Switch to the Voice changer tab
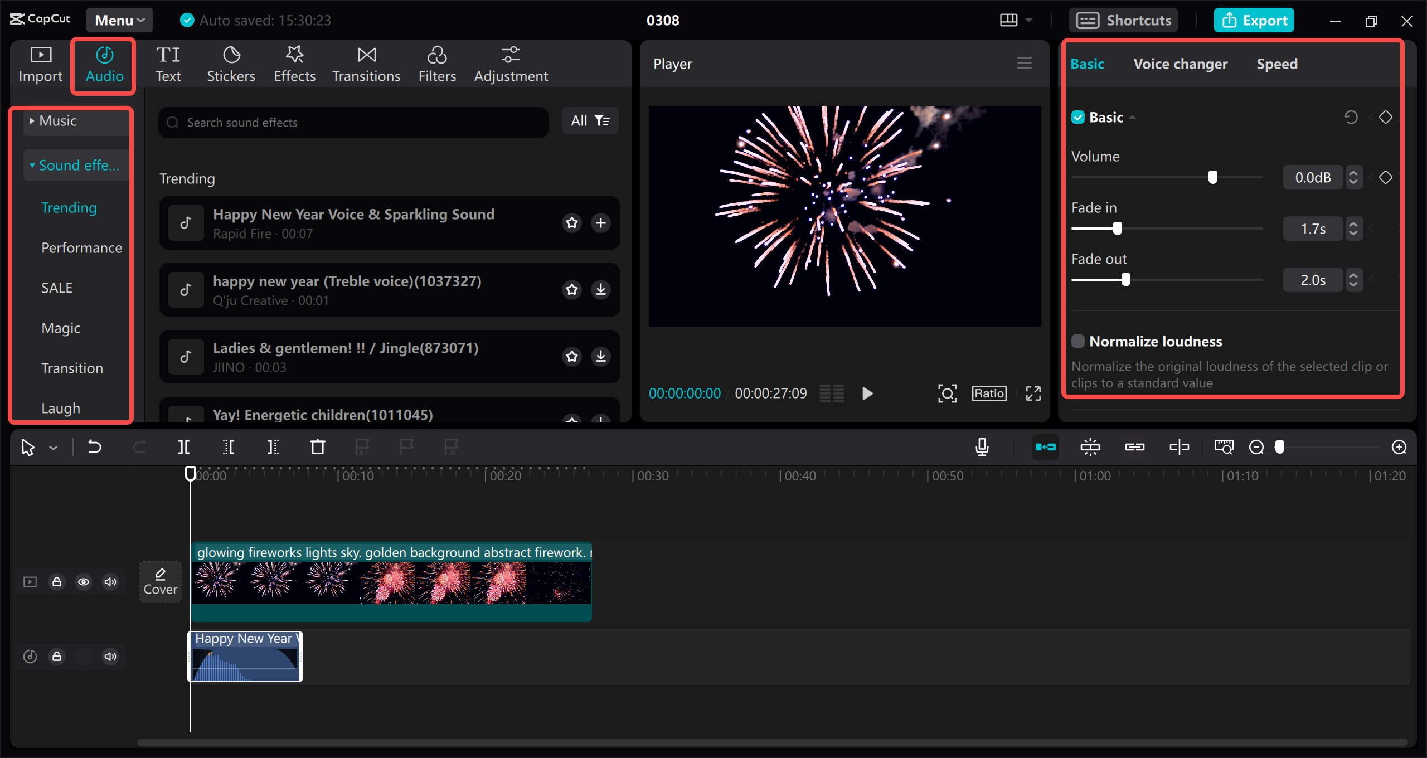The height and width of the screenshot is (758, 1427). click(x=1181, y=63)
